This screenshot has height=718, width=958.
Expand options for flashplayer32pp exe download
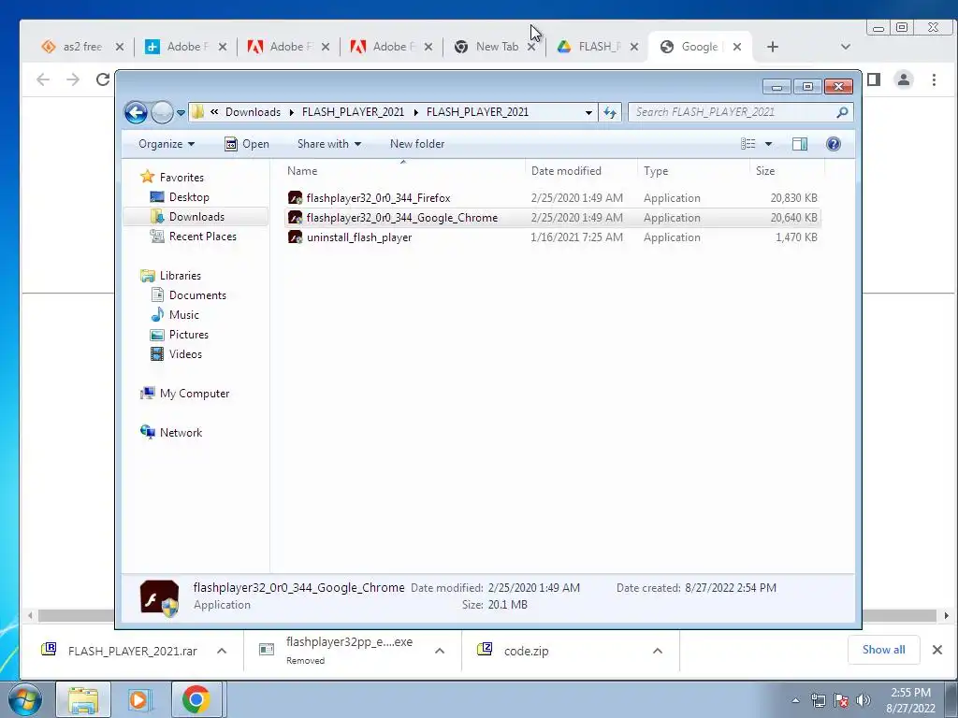click(440, 651)
